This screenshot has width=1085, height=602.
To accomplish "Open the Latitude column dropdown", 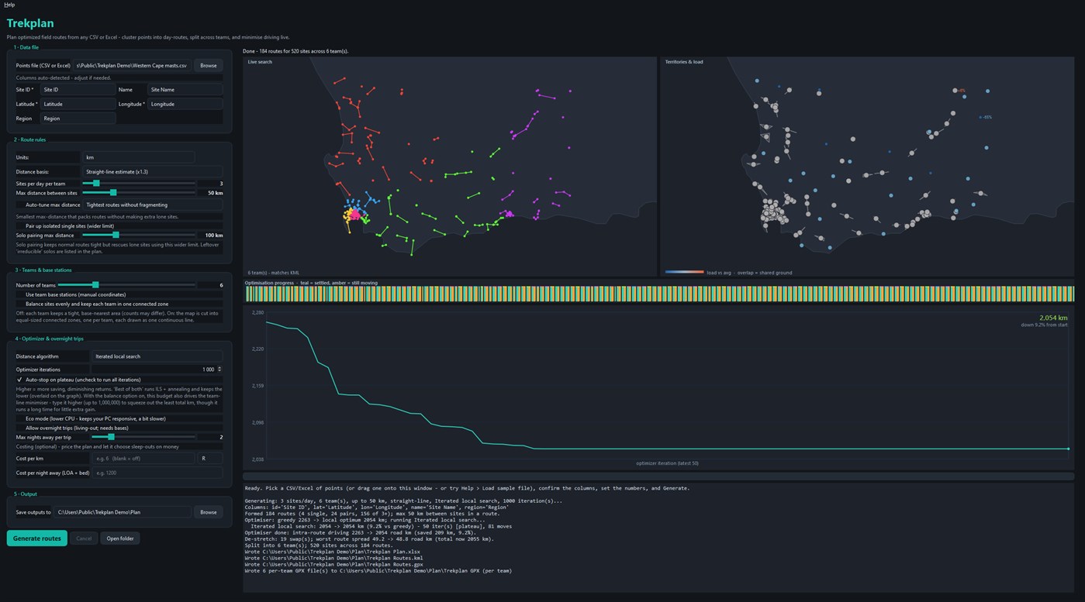I will (x=78, y=104).
